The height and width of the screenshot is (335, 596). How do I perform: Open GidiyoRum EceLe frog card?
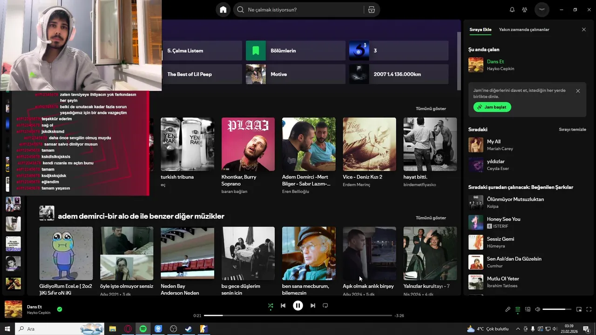[66, 261]
